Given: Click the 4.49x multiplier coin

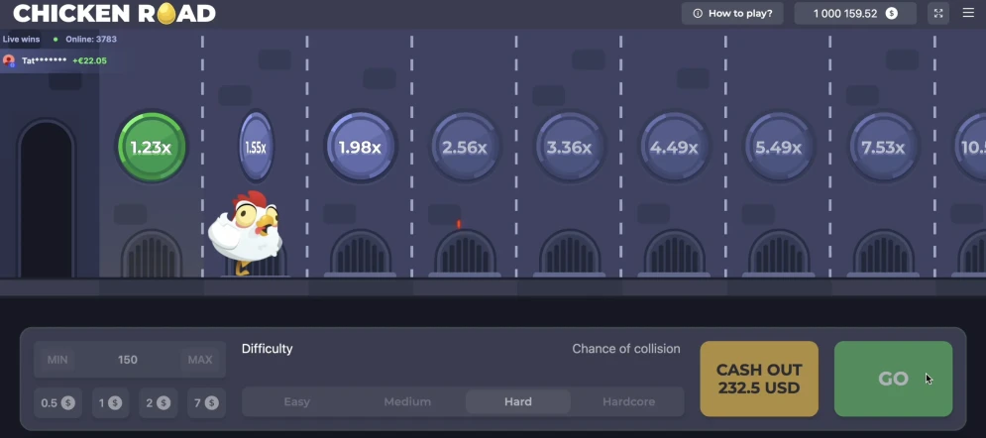Looking at the screenshot, I should [674, 148].
